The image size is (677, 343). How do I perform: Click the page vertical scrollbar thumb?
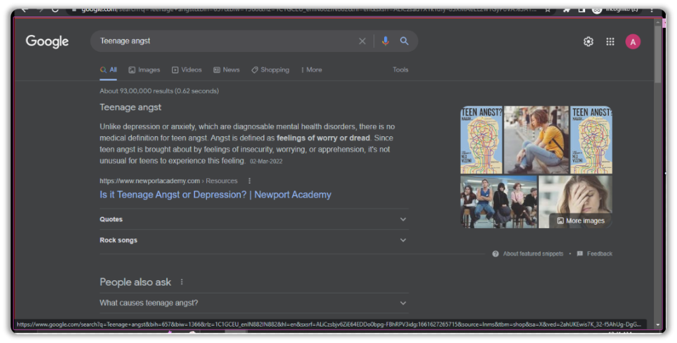coord(658,54)
